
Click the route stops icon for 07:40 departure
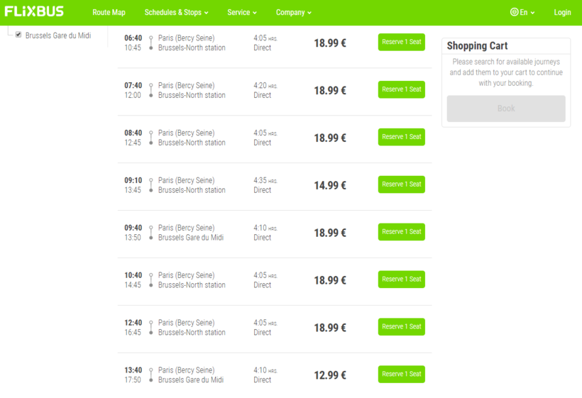tap(150, 90)
